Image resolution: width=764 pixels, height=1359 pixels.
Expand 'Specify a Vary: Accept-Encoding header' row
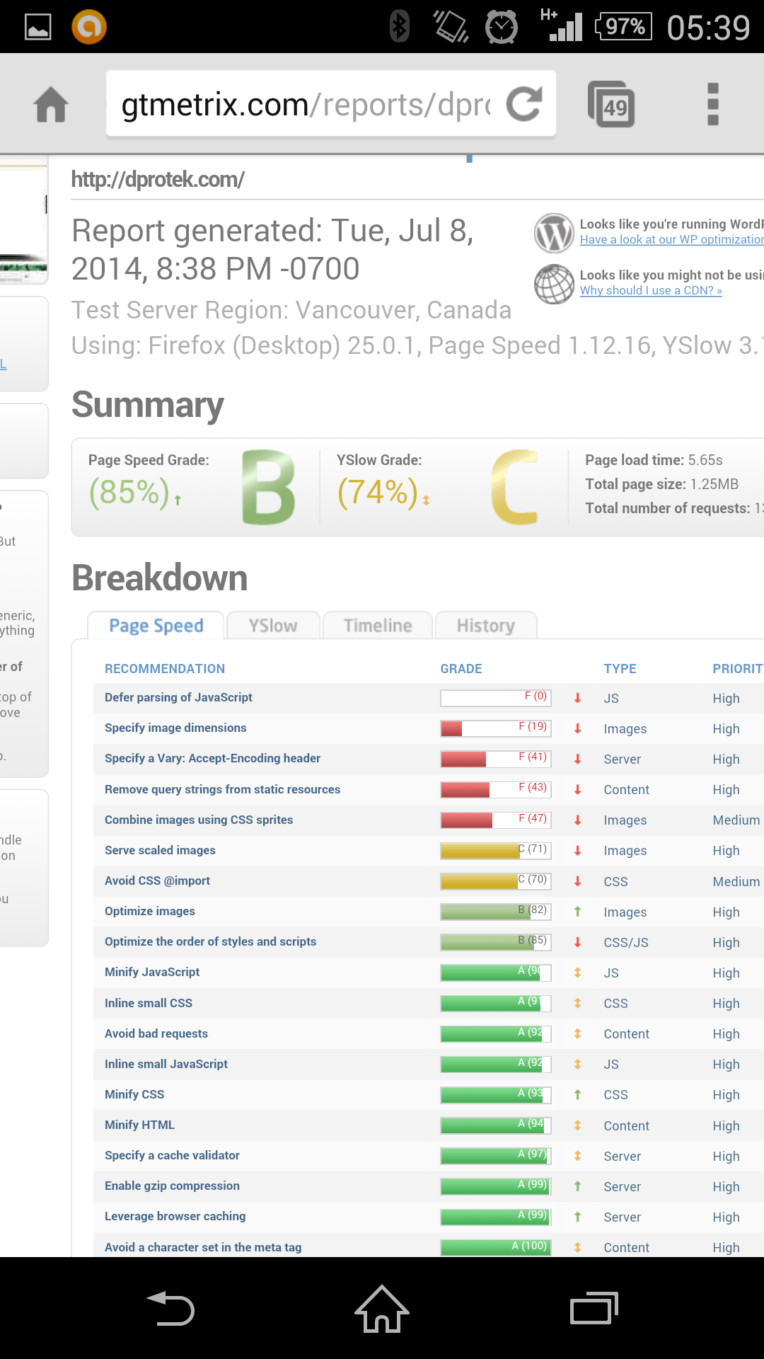(212, 758)
